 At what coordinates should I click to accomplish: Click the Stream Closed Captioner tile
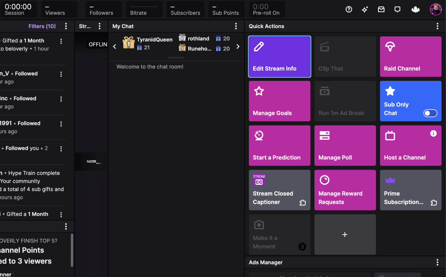pyautogui.click(x=279, y=190)
